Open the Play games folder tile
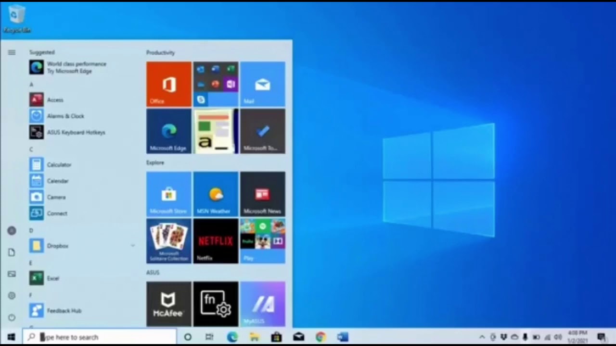 click(x=263, y=241)
